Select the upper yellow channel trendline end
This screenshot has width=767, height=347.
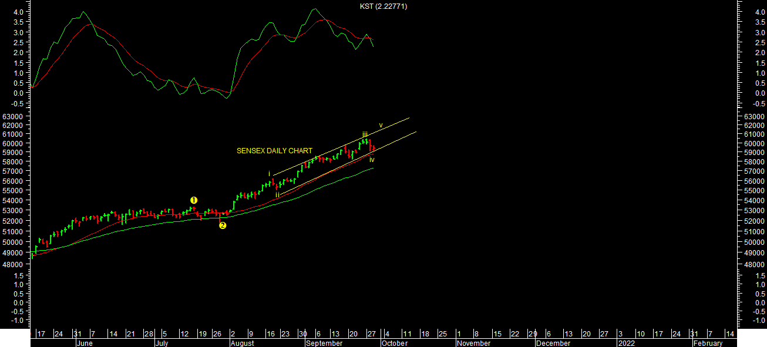(409, 118)
